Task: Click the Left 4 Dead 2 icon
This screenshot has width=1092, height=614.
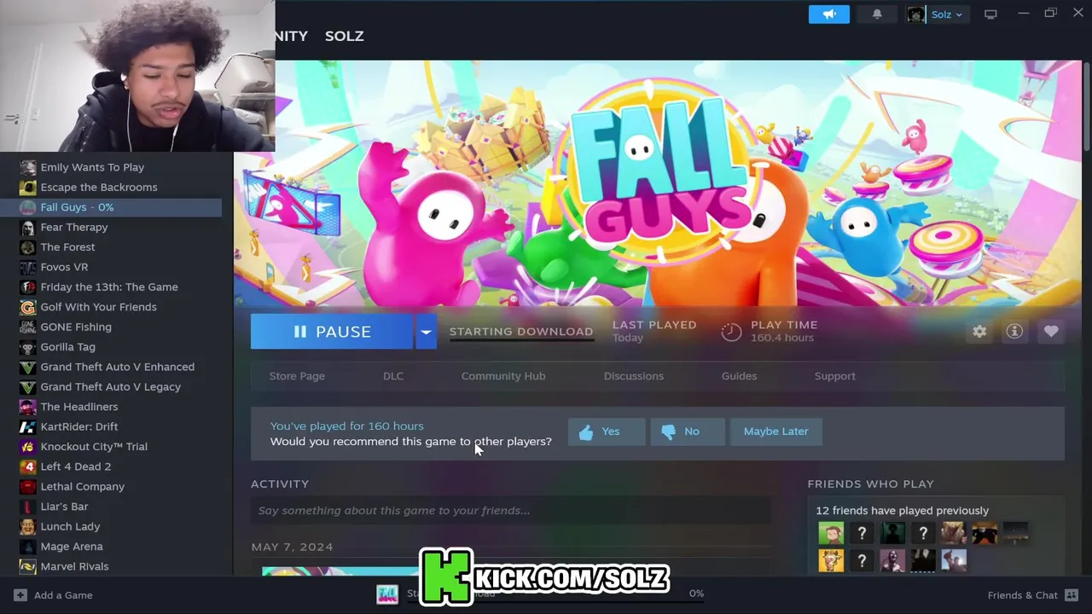Action: pos(27,466)
